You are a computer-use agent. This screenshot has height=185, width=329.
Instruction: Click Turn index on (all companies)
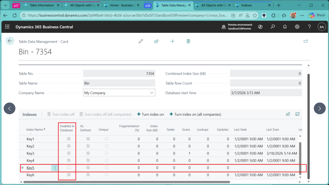[195, 114]
